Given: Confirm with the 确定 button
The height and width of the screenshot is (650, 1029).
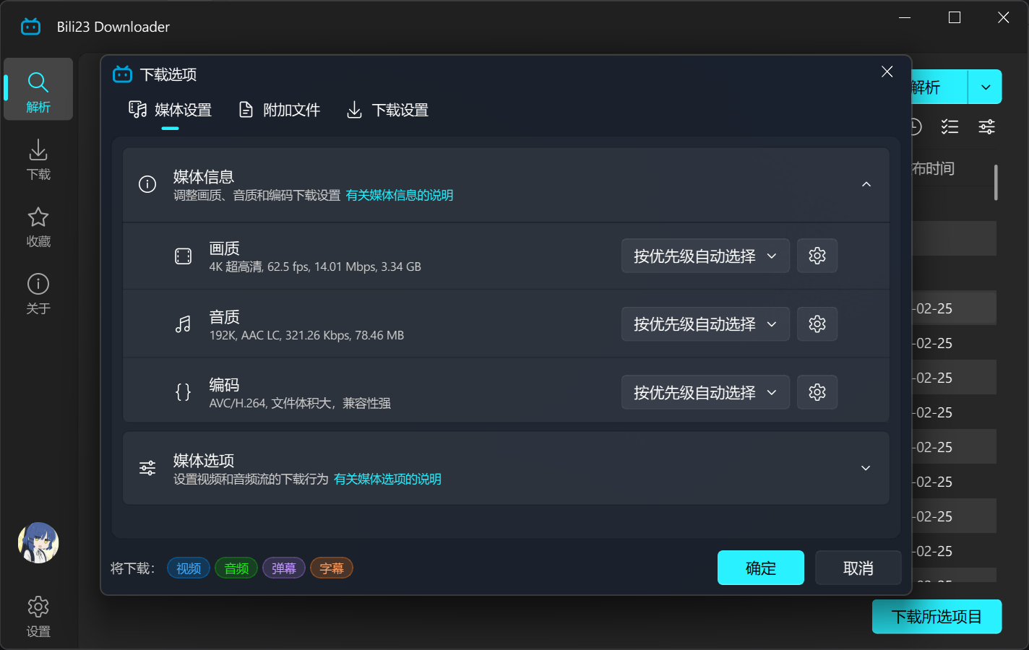Looking at the screenshot, I should [761, 568].
